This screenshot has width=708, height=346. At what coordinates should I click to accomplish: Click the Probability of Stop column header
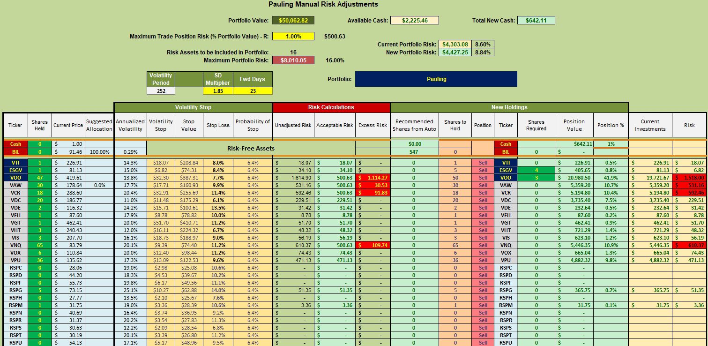(x=253, y=125)
